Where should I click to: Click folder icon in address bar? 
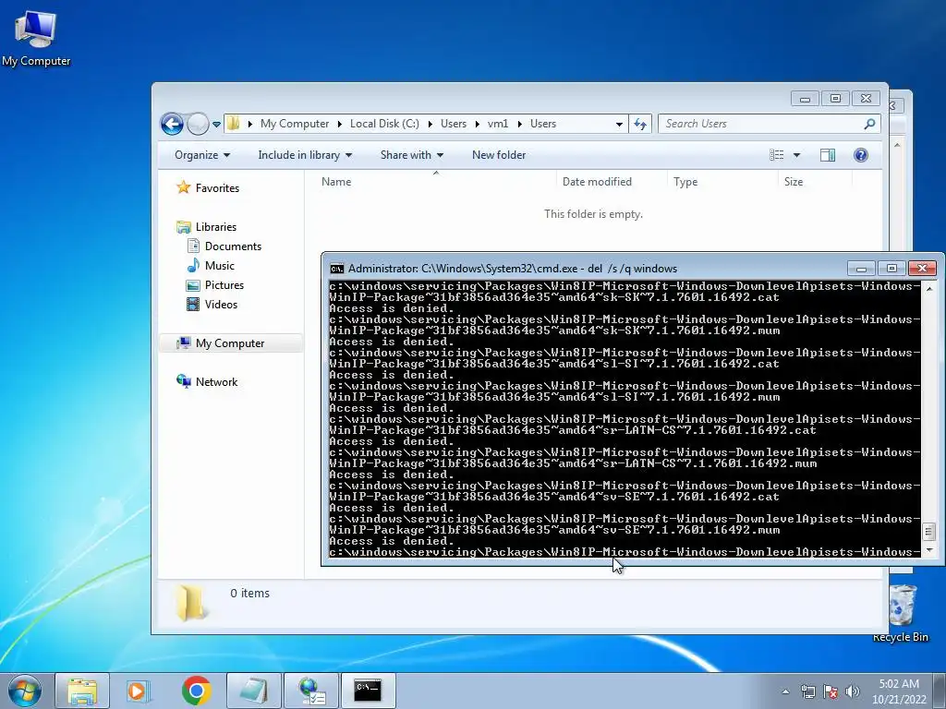coord(233,124)
